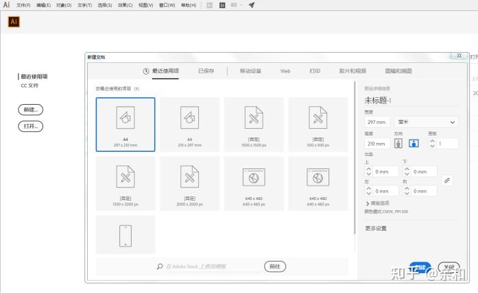Increase the artboard count stepper
This screenshot has width=478, height=293.
432,140
